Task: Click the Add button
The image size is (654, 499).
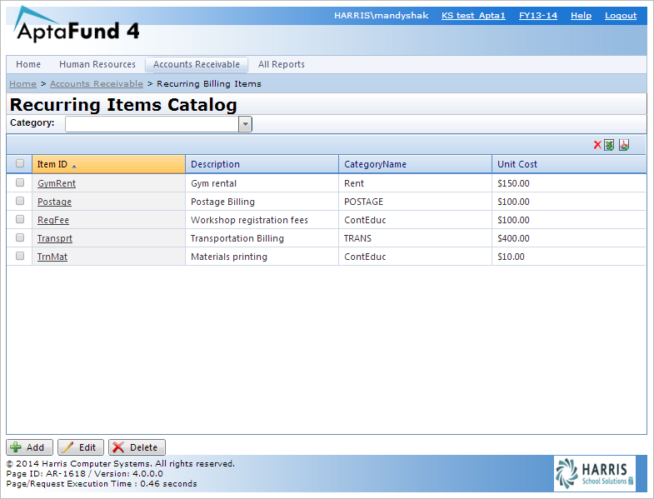Action: 29,447
